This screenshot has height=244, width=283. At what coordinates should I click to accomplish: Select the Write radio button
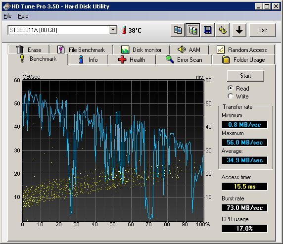click(x=231, y=96)
